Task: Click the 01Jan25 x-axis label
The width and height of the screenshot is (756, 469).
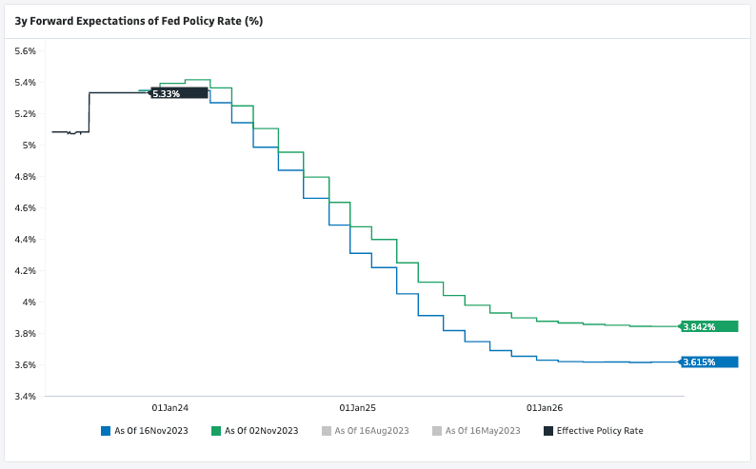Action: pos(358,407)
